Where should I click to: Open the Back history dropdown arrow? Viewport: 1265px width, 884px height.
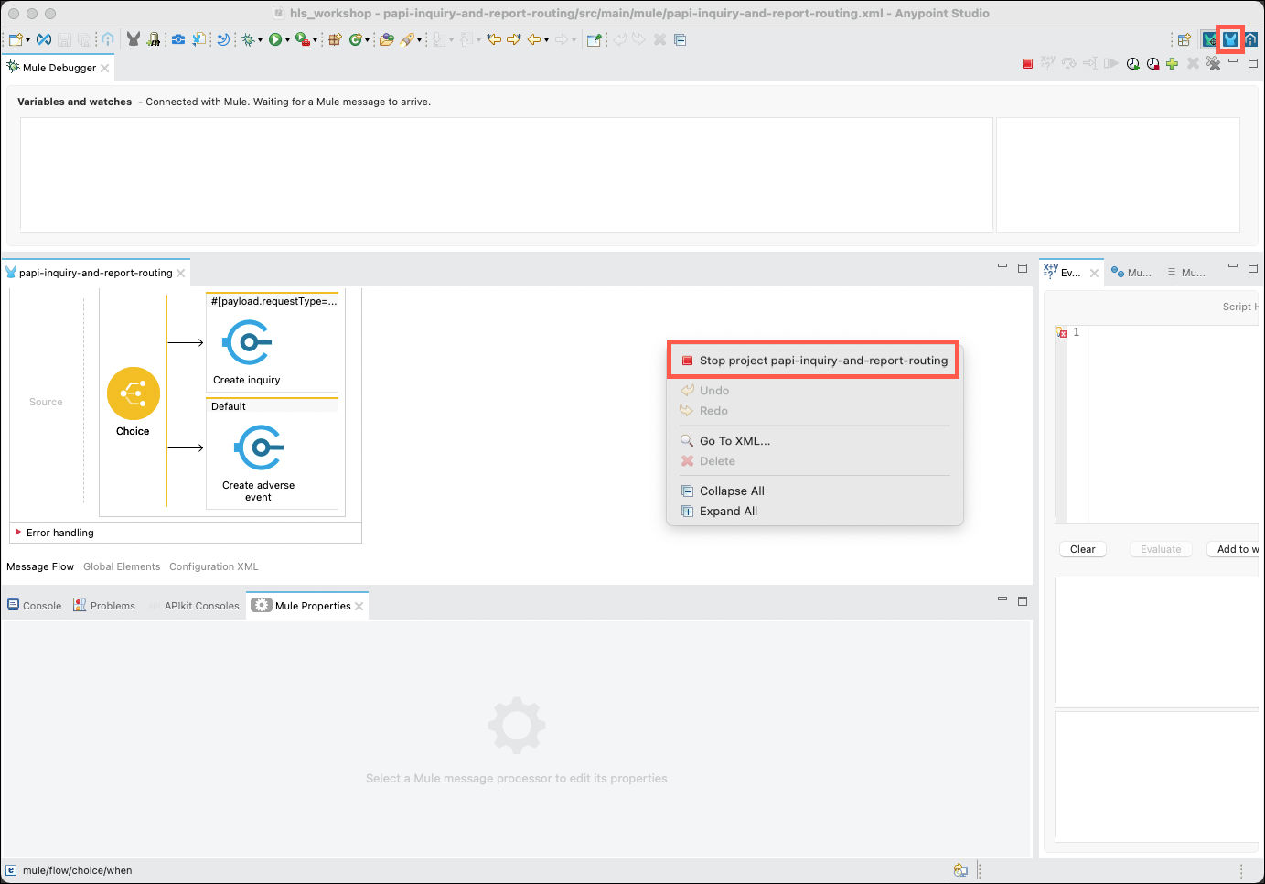[x=546, y=40]
